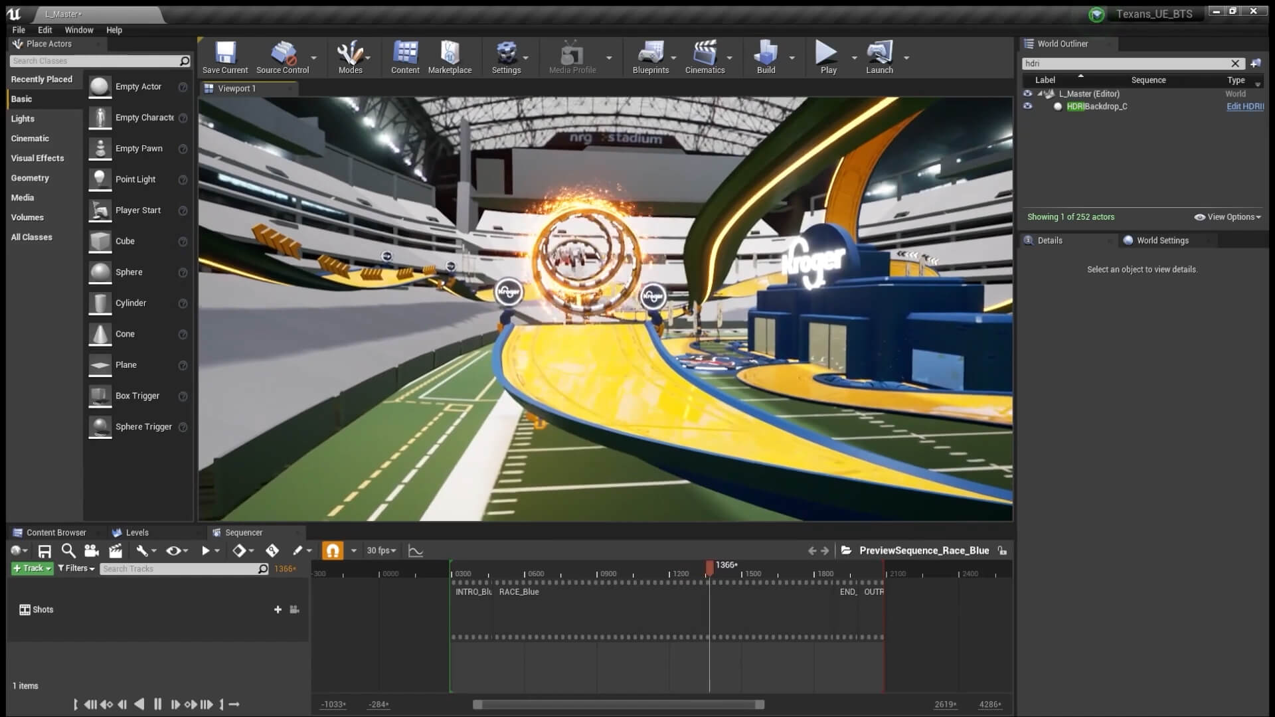Clear the hdri search with the X button
The width and height of the screenshot is (1275, 717).
tap(1236, 64)
